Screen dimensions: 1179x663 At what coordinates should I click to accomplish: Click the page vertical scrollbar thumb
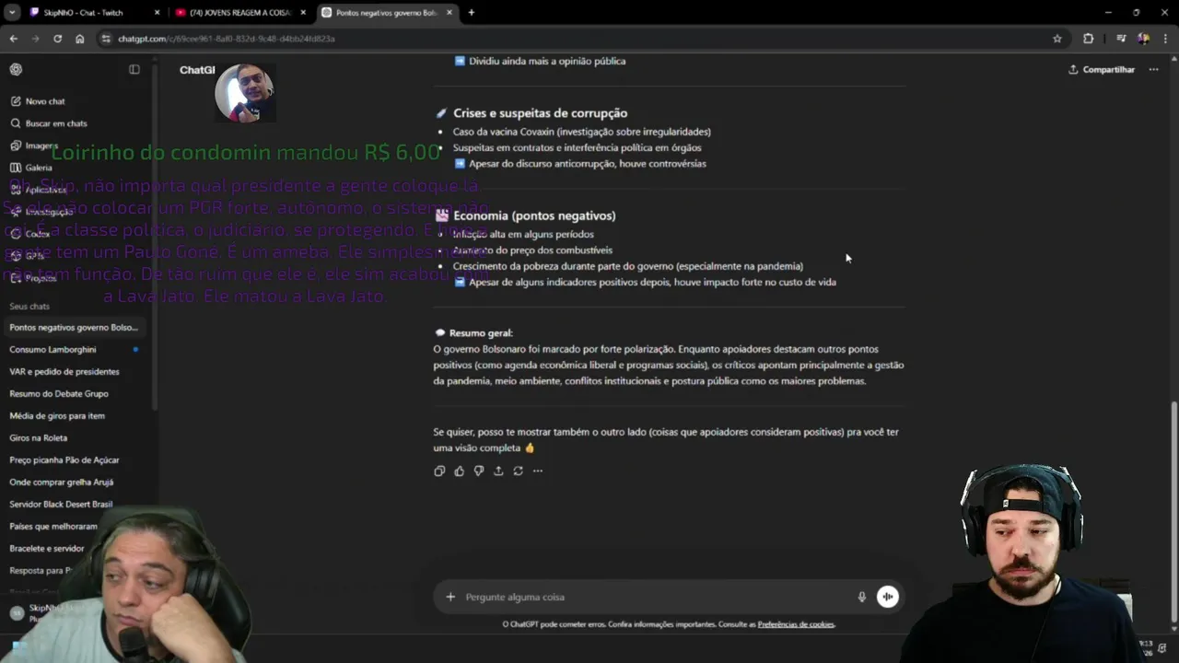(1173, 513)
